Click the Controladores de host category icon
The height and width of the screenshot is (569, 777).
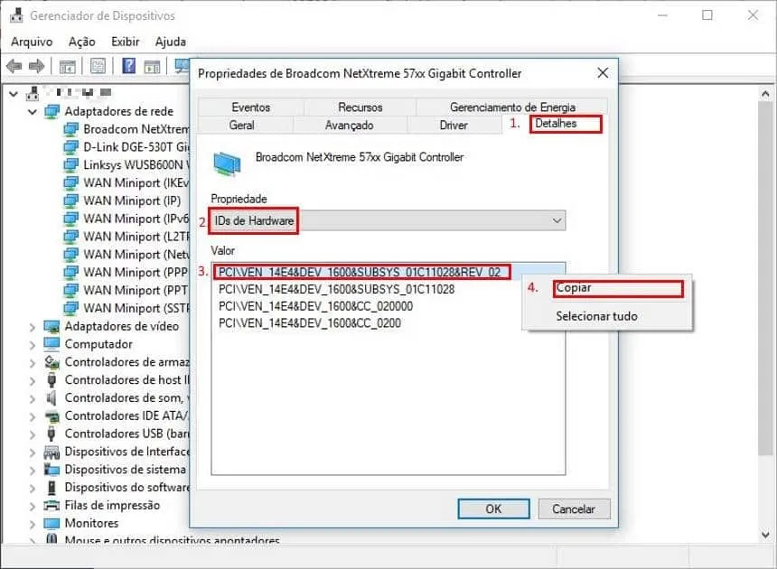[51, 380]
